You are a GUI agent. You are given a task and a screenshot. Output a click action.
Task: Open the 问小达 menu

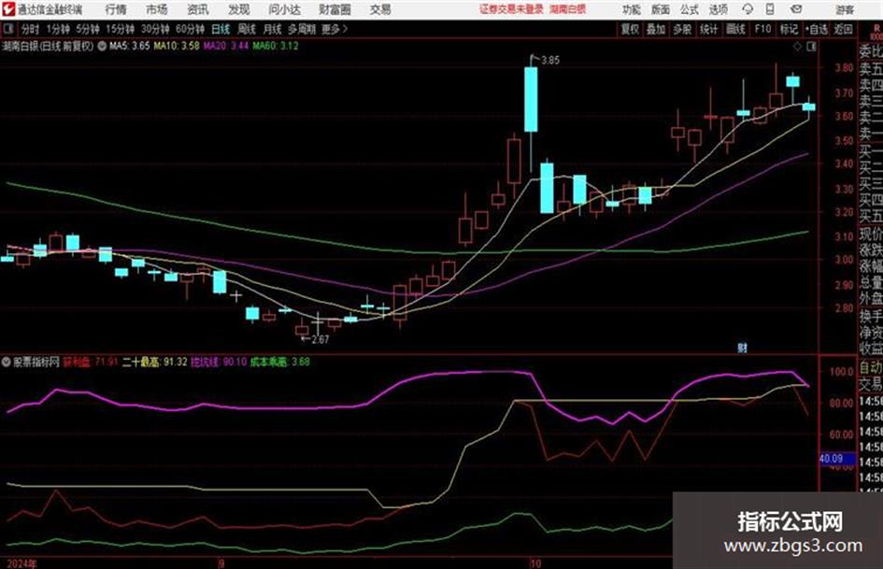[284, 9]
